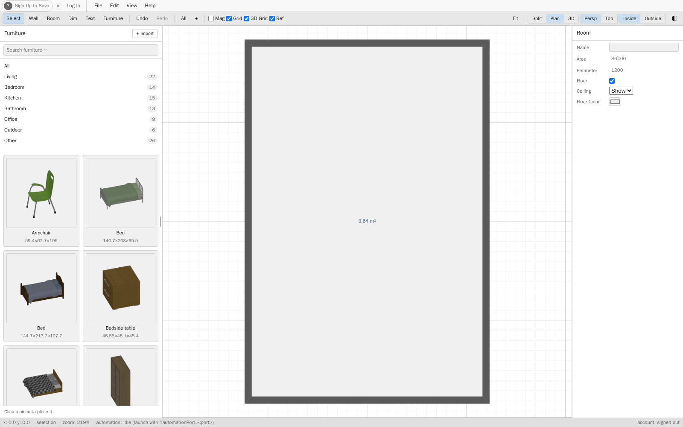Filter furniture by Living category
This screenshot has height=427, width=683.
point(81,77)
